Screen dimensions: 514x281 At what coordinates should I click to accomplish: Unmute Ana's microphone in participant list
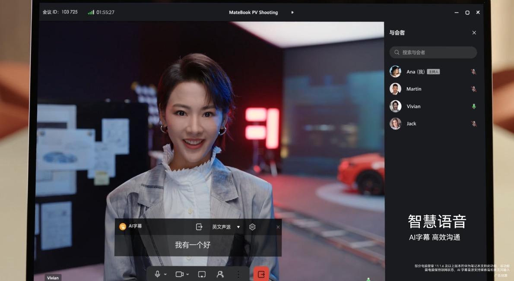tap(474, 71)
